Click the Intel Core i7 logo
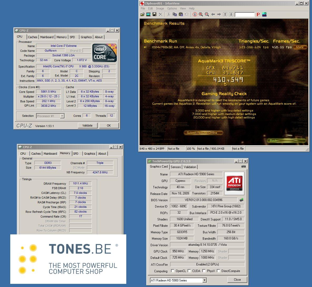This screenshot has width=312, height=287. [104, 53]
